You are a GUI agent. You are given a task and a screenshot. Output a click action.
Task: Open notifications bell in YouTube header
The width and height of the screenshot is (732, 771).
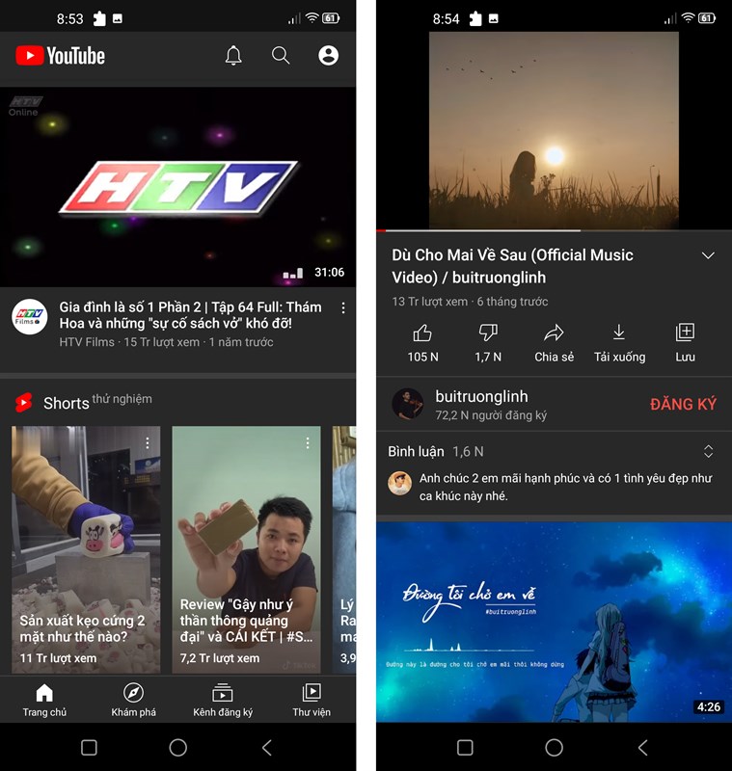click(x=233, y=56)
